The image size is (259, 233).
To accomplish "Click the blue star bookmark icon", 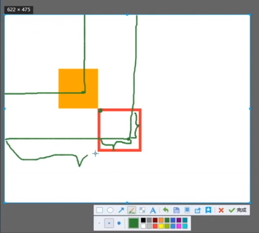I will 208,210.
